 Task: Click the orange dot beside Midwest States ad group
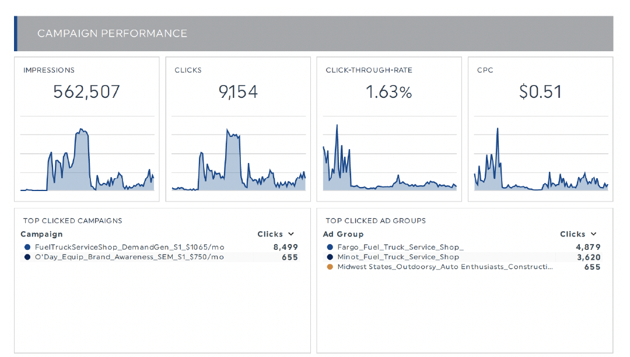330,267
